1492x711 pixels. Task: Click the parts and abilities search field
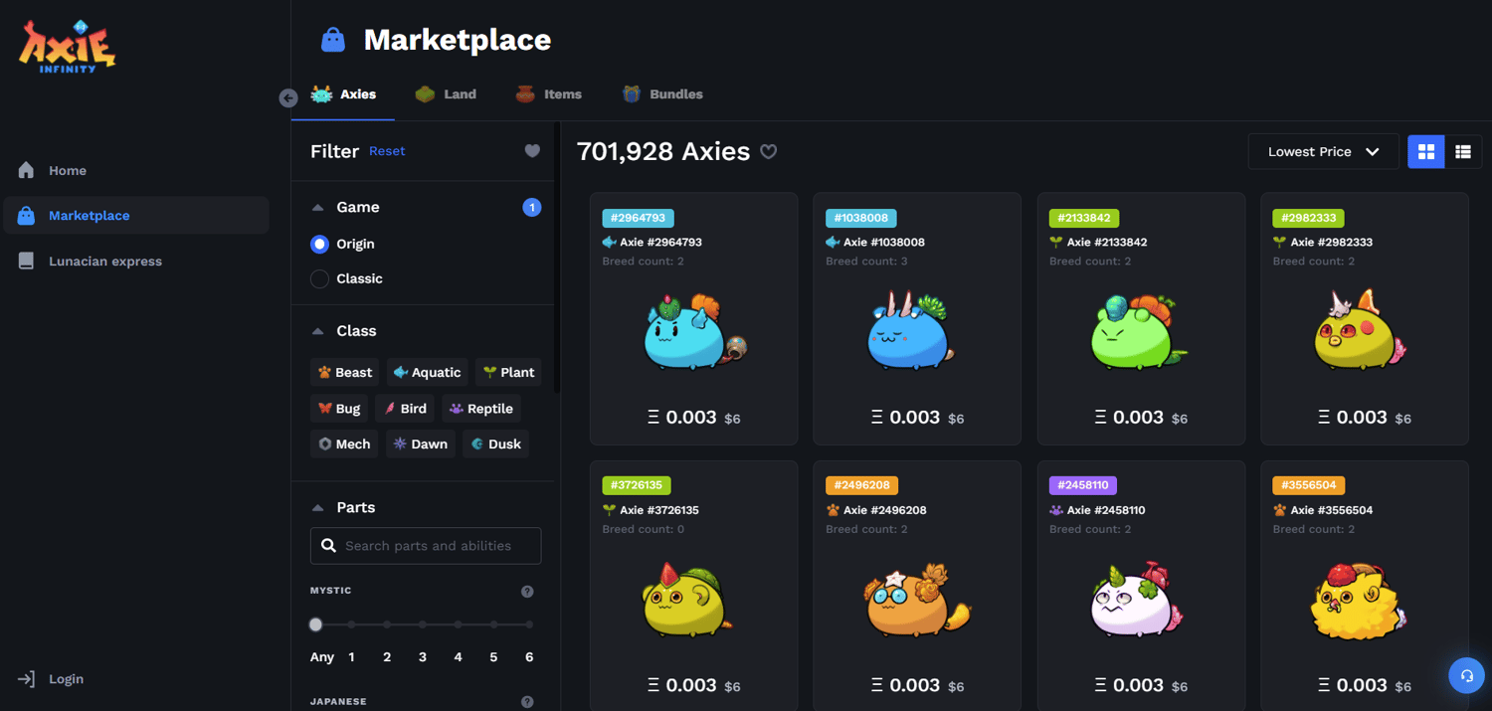tap(426, 545)
